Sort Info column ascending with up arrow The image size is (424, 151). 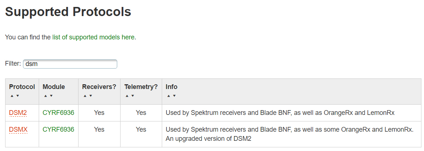tap(168, 96)
